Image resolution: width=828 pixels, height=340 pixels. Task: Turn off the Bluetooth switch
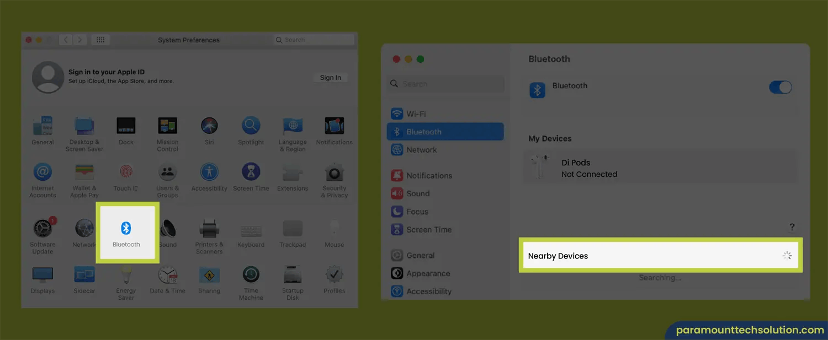[781, 87]
